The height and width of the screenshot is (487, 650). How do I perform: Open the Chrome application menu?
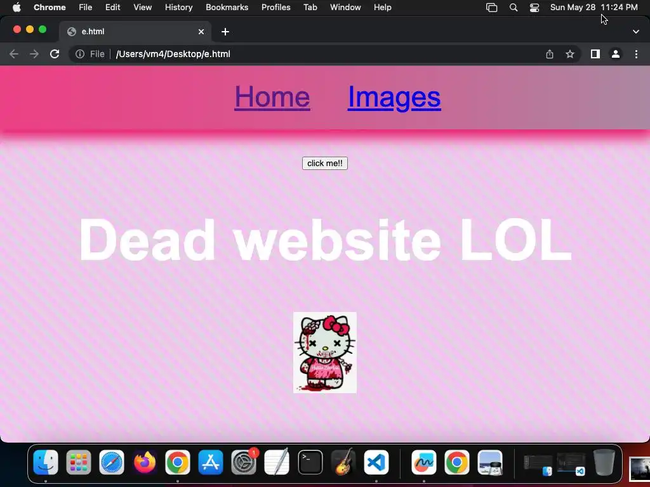pyautogui.click(x=50, y=8)
